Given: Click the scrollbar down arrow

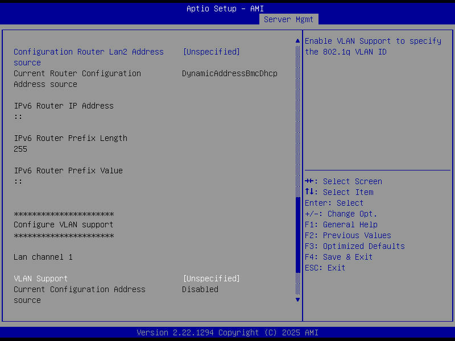Looking at the screenshot, I should coord(297,300).
